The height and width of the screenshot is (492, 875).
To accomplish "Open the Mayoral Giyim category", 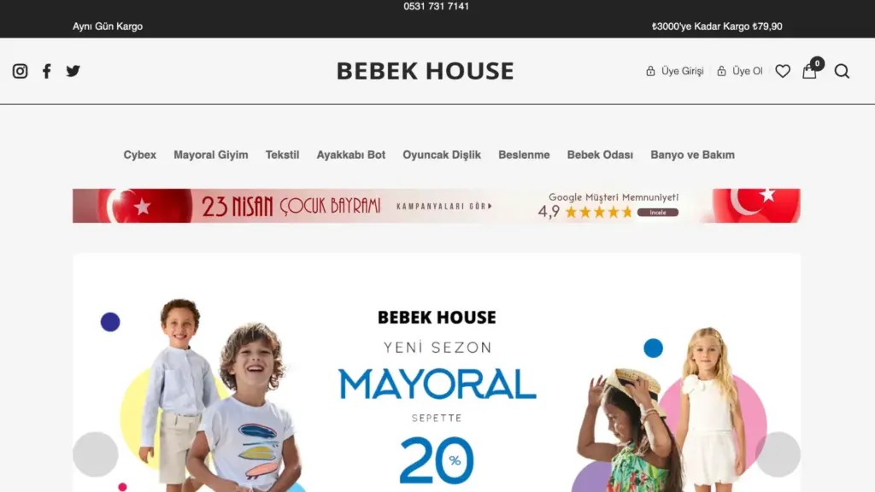I will (211, 155).
